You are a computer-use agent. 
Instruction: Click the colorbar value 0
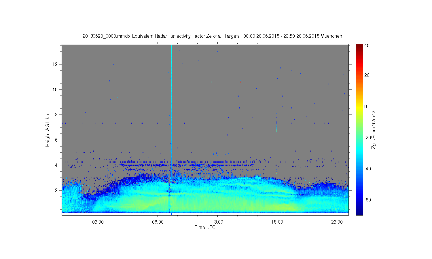[366, 106]
